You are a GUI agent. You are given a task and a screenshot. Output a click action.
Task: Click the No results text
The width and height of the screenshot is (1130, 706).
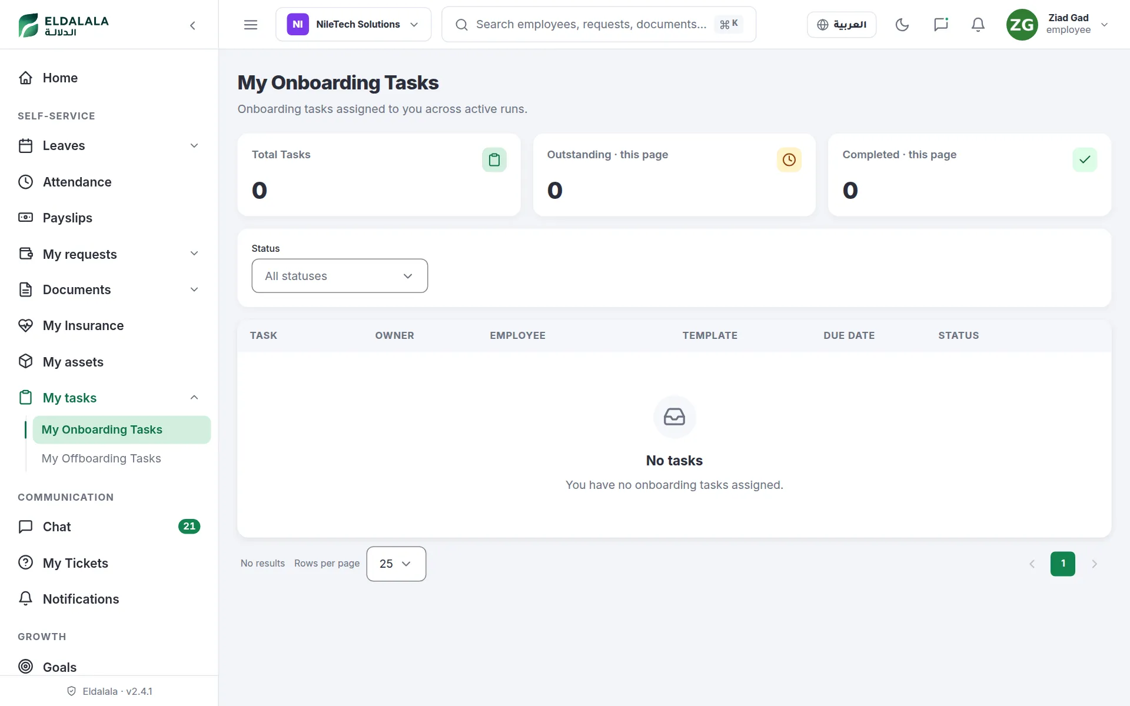click(x=262, y=563)
